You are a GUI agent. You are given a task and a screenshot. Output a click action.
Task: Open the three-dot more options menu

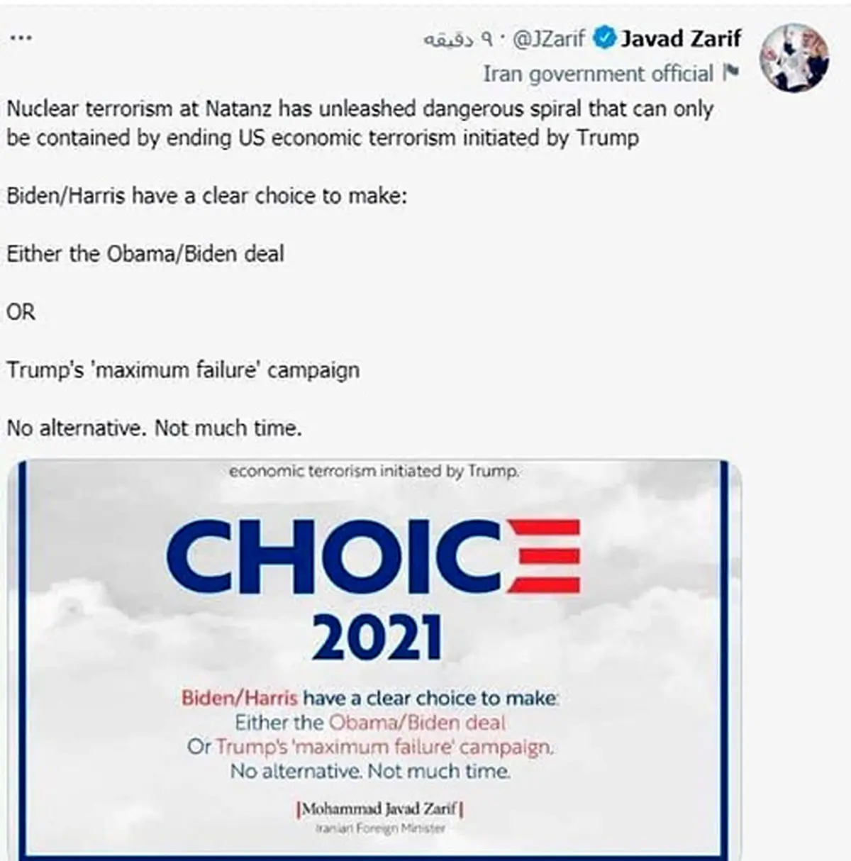pyautogui.click(x=22, y=38)
